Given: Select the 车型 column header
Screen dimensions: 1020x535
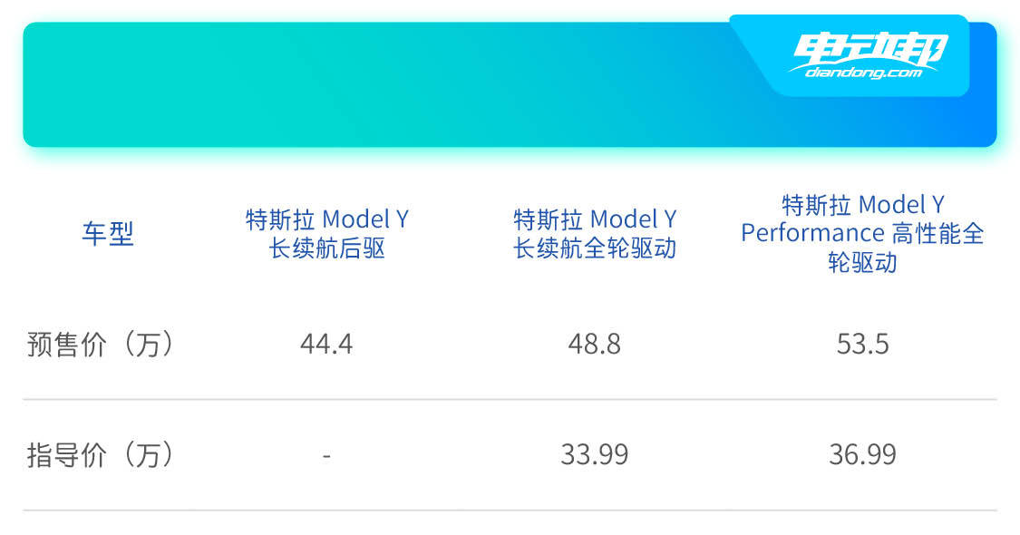Looking at the screenshot, I should pyautogui.click(x=108, y=234).
